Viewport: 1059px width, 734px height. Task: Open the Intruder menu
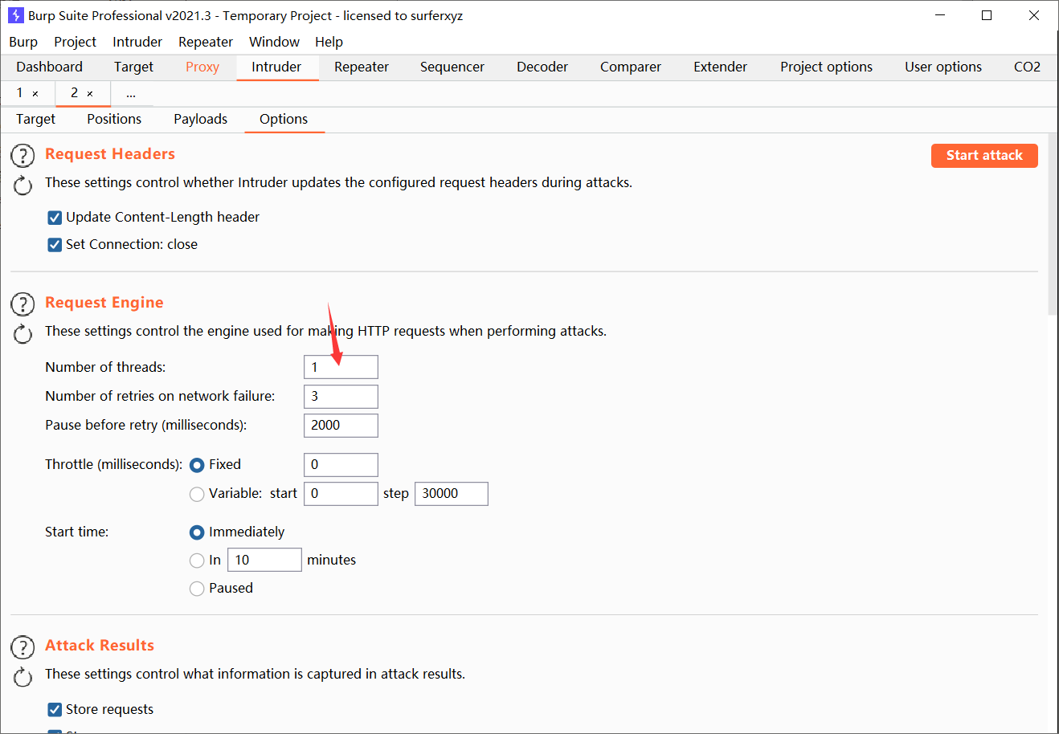click(x=137, y=42)
